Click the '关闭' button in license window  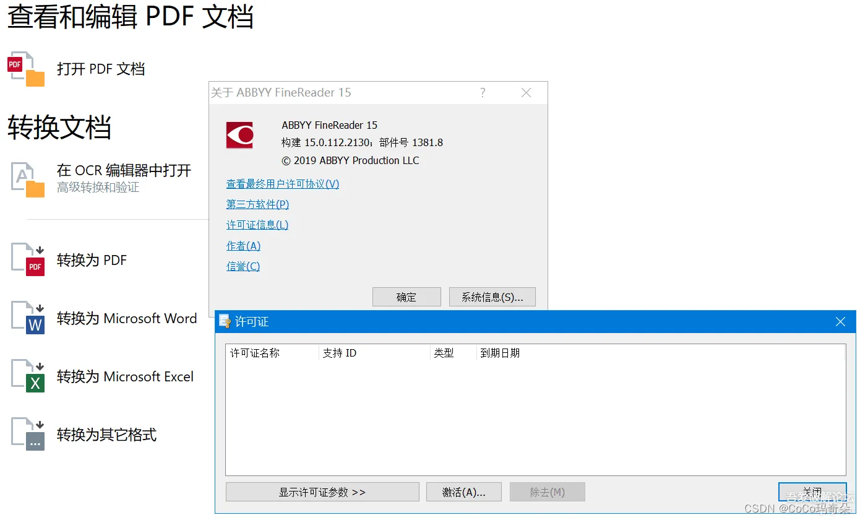[812, 492]
